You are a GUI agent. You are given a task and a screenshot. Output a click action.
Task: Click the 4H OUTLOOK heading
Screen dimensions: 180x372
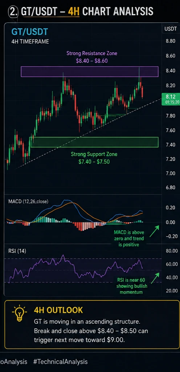(x=58, y=310)
